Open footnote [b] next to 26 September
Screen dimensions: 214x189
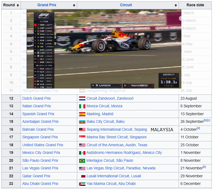[205, 120]
